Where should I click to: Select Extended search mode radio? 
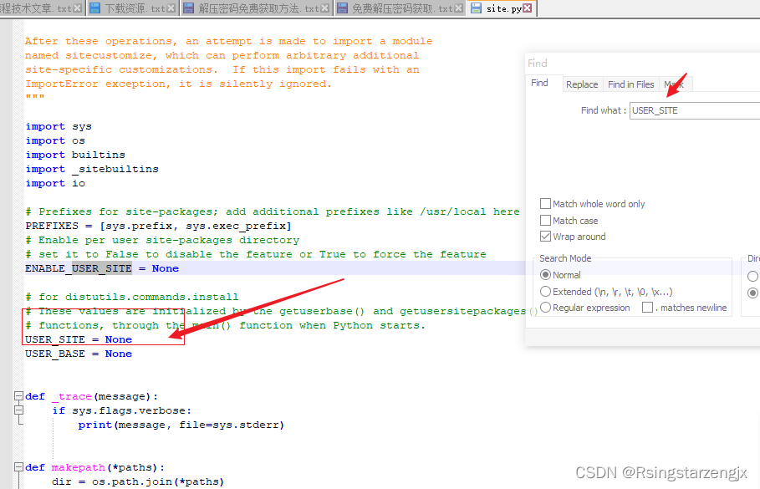545,291
